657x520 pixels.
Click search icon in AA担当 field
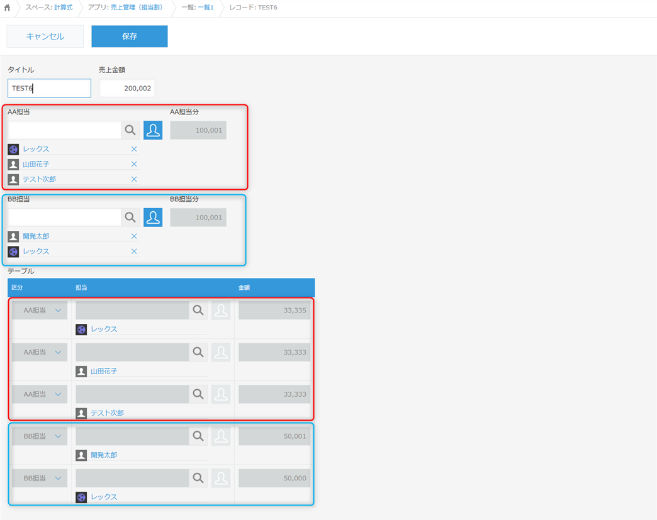tap(130, 130)
